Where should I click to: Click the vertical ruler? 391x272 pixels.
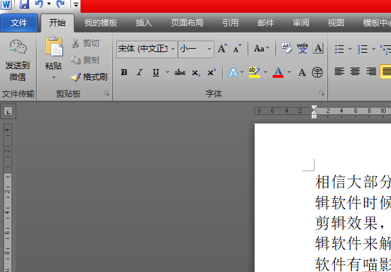(x=7, y=197)
